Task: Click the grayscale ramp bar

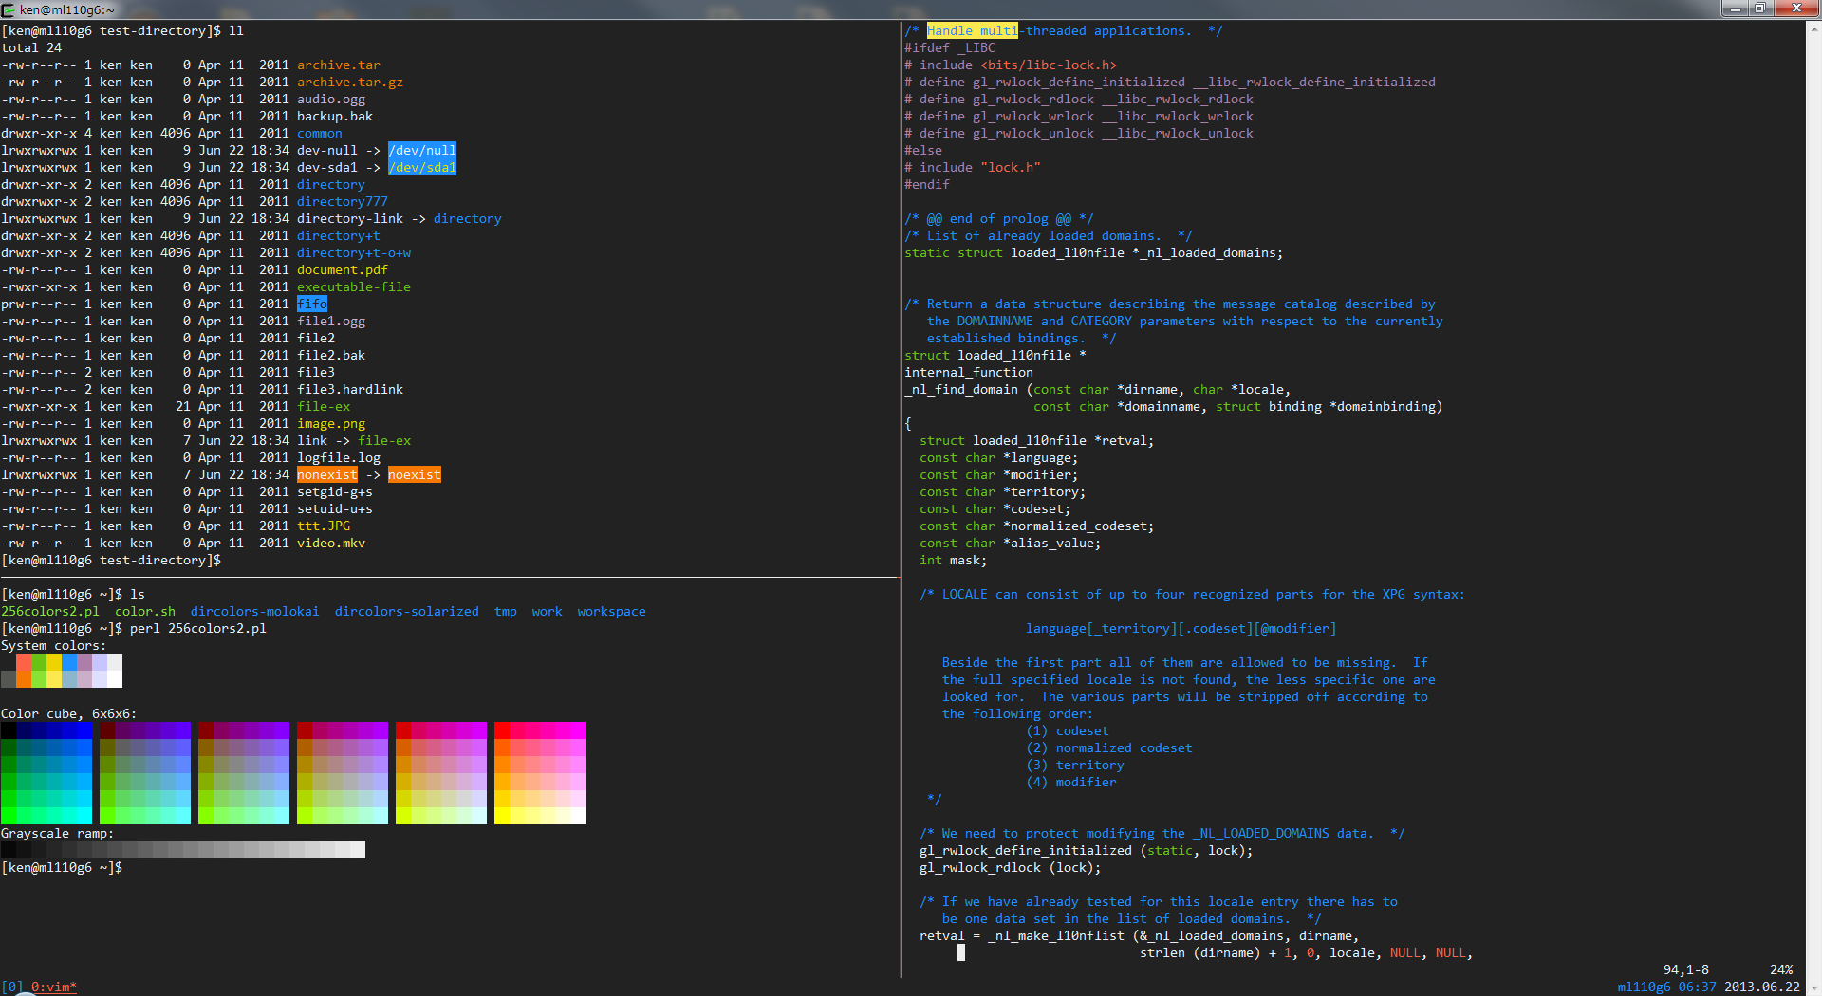Action: pyautogui.click(x=183, y=850)
